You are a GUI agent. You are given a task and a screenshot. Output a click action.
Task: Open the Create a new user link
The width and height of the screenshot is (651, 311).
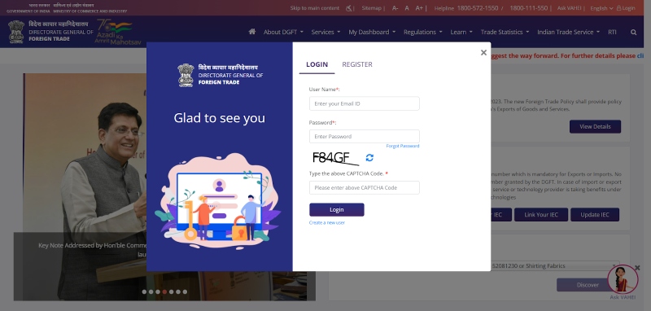click(x=327, y=222)
